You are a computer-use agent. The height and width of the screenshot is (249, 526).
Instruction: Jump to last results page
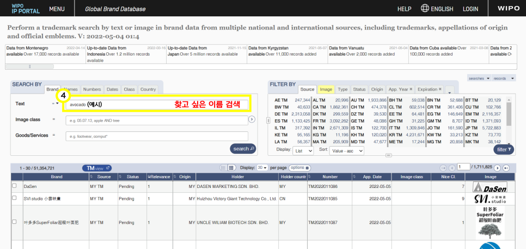506,168
